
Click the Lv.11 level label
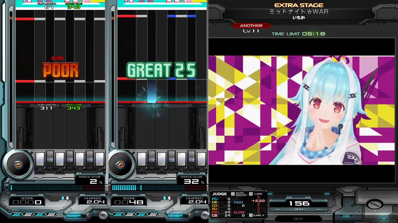point(251,31)
